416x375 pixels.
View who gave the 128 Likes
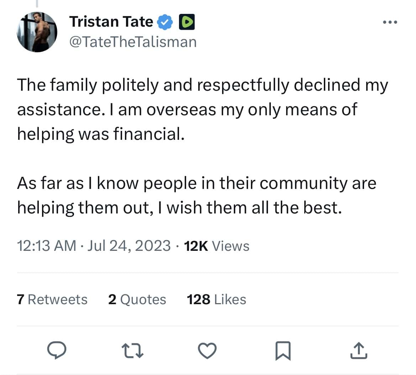[x=216, y=299]
